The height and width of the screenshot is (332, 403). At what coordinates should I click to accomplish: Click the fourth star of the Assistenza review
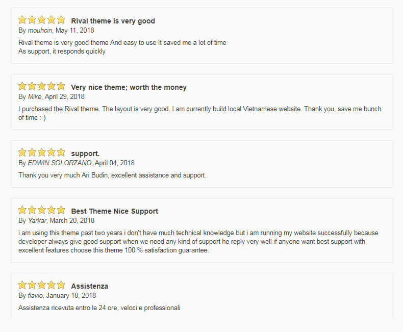coord(52,285)
